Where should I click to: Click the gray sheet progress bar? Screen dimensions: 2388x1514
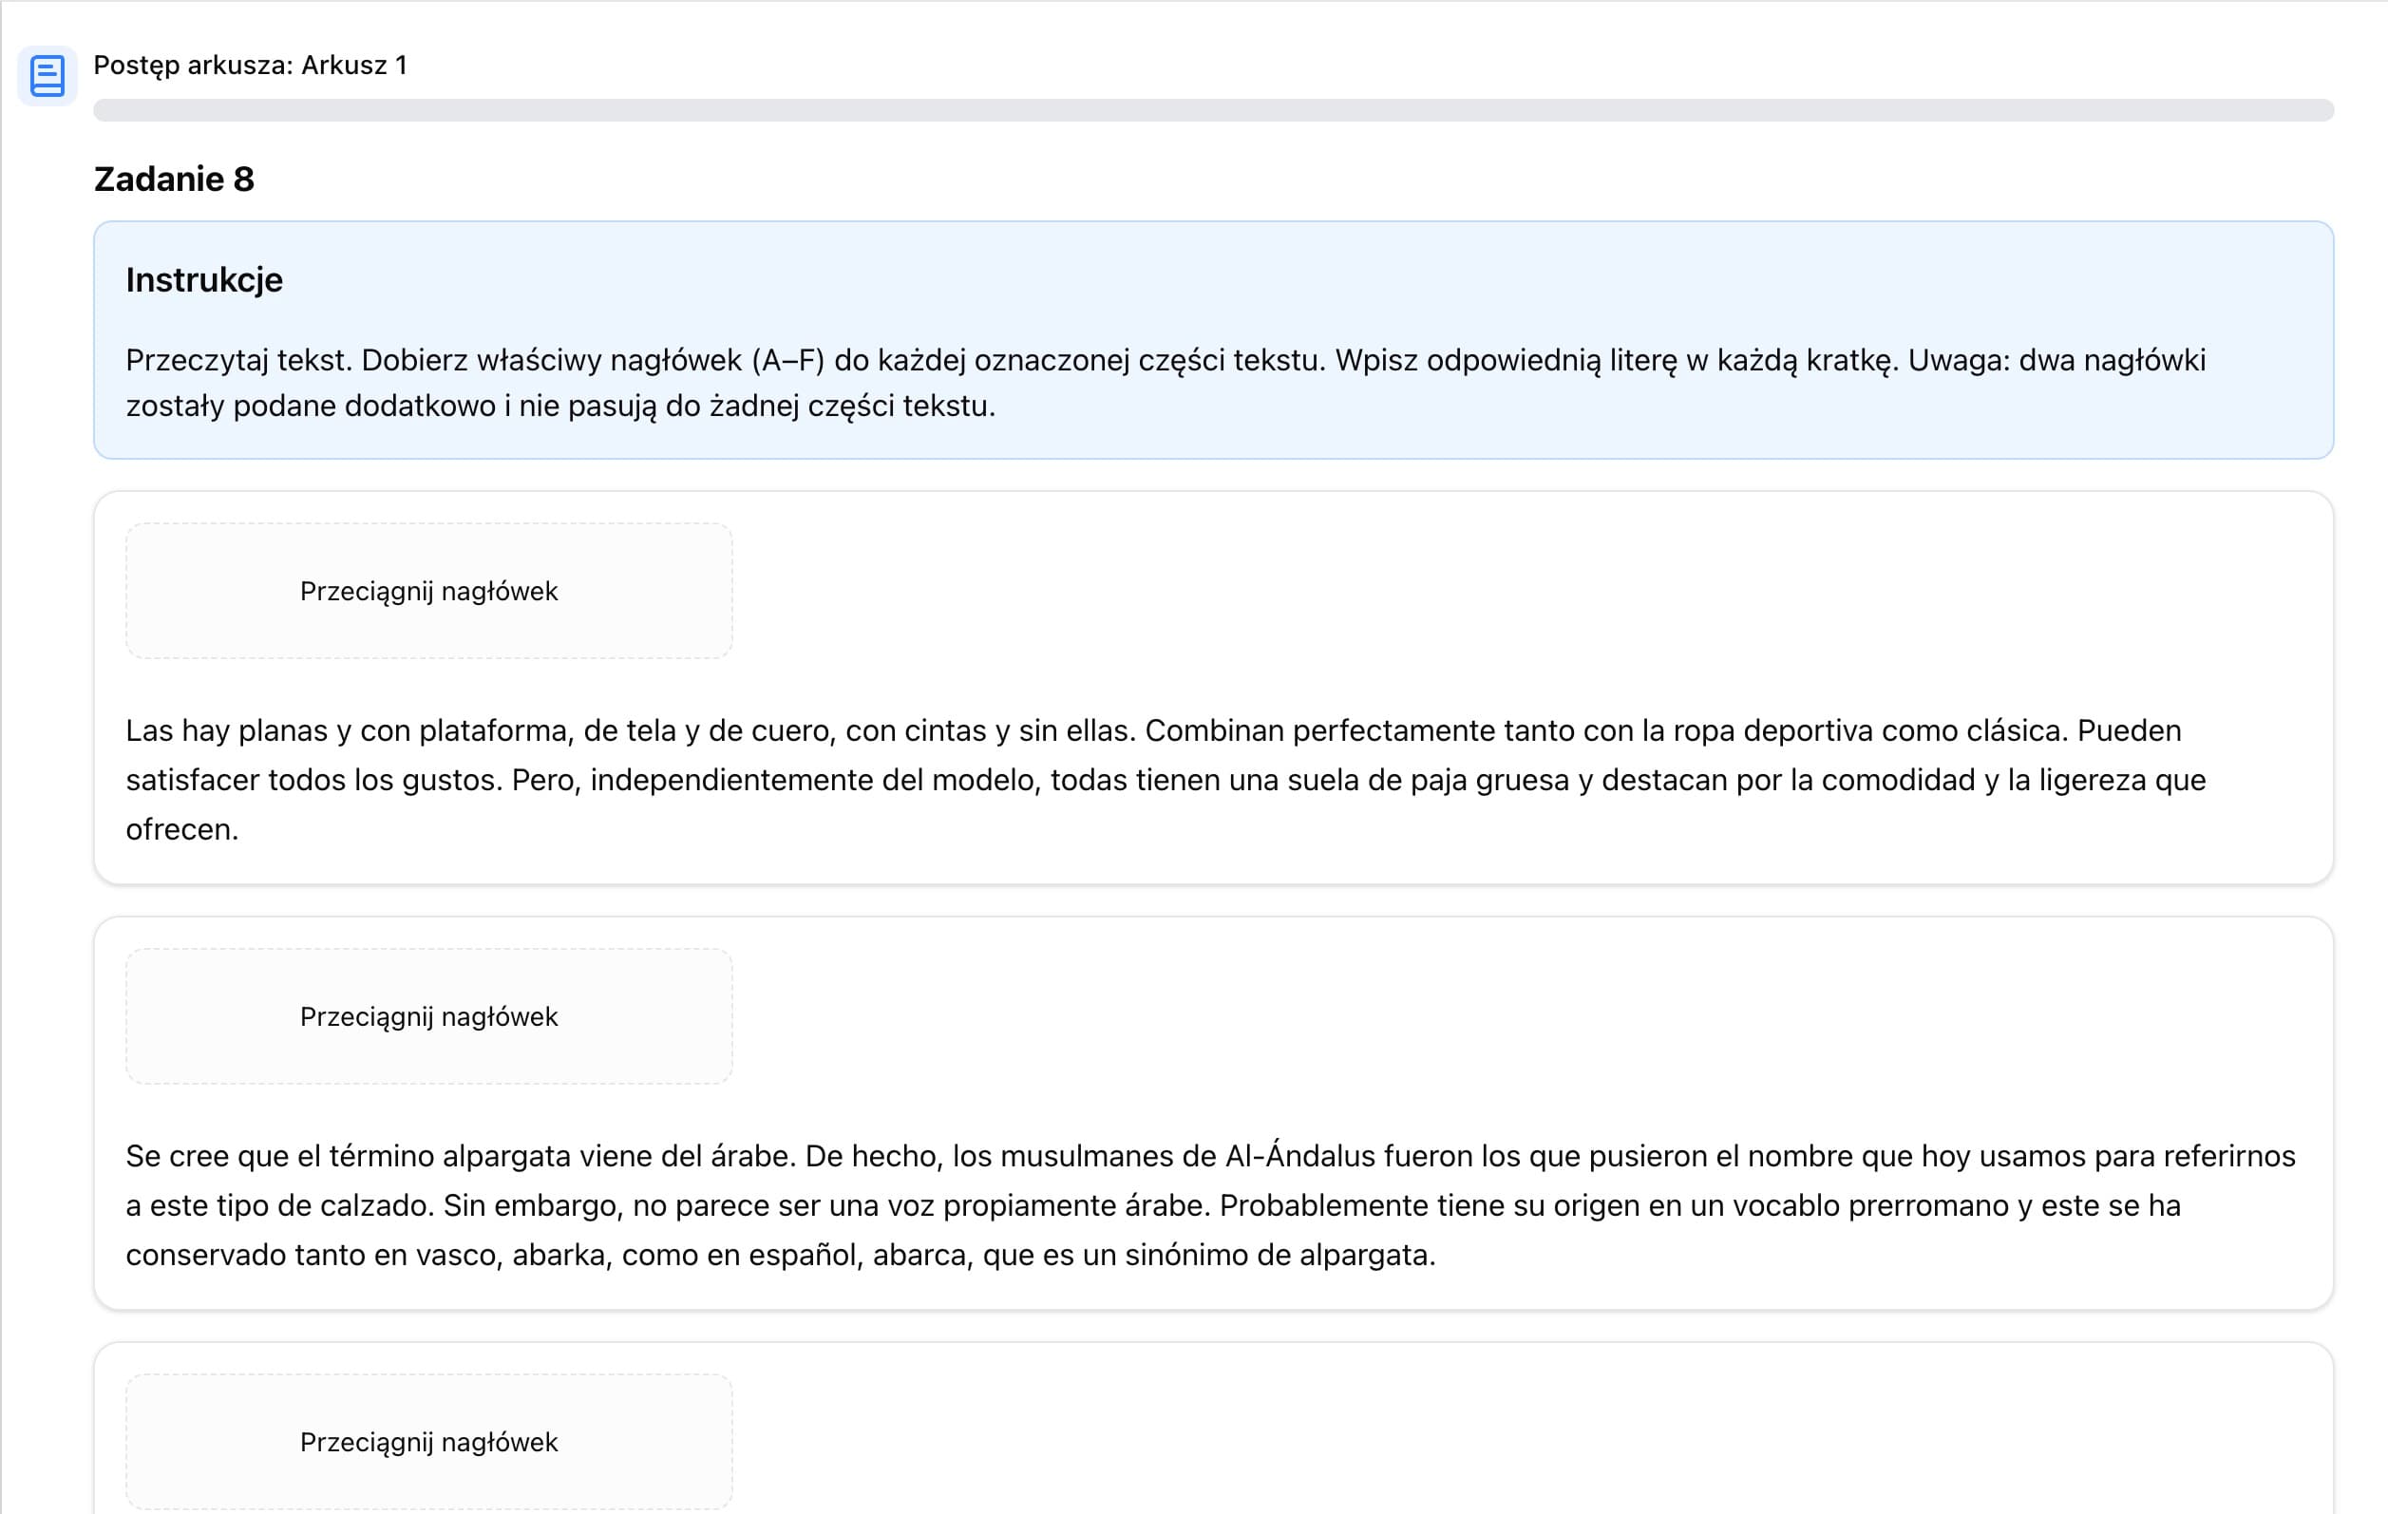point(1212,110)
